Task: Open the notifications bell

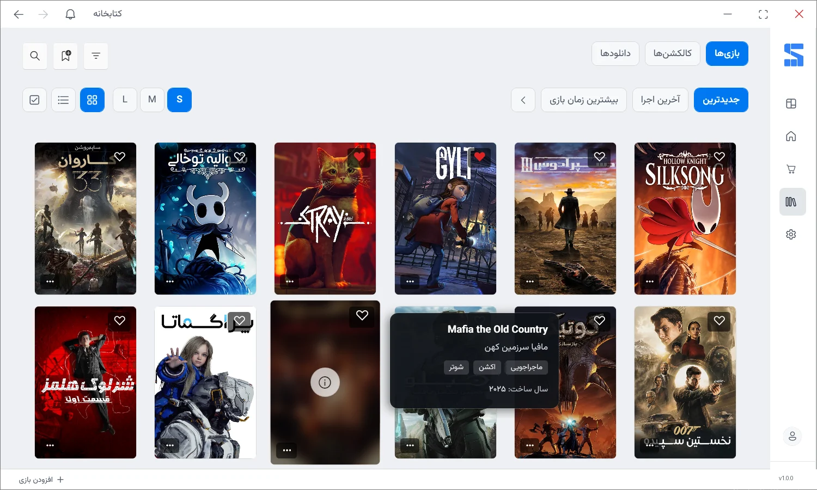Action: point(70,14)
